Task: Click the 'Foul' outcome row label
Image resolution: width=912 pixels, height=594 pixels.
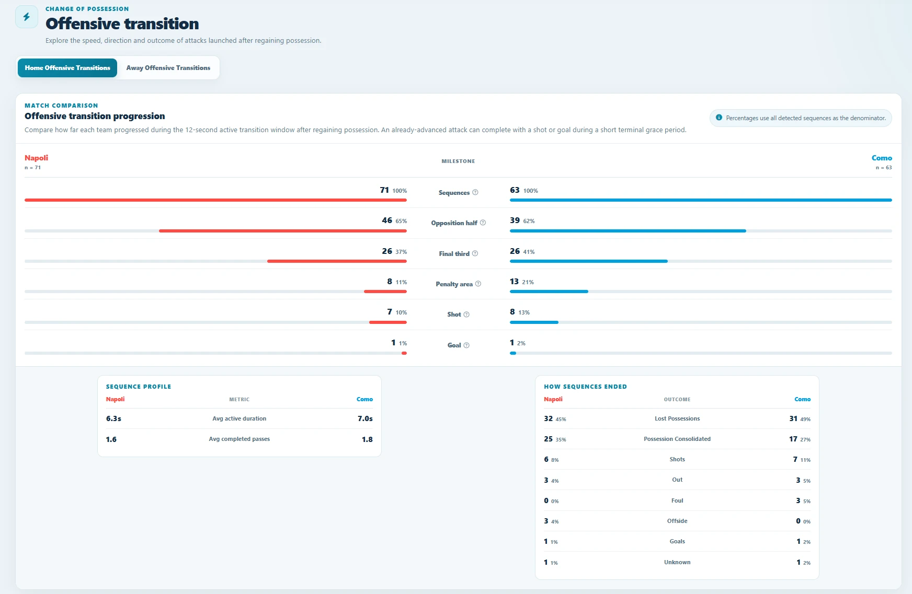Action: 677,500
